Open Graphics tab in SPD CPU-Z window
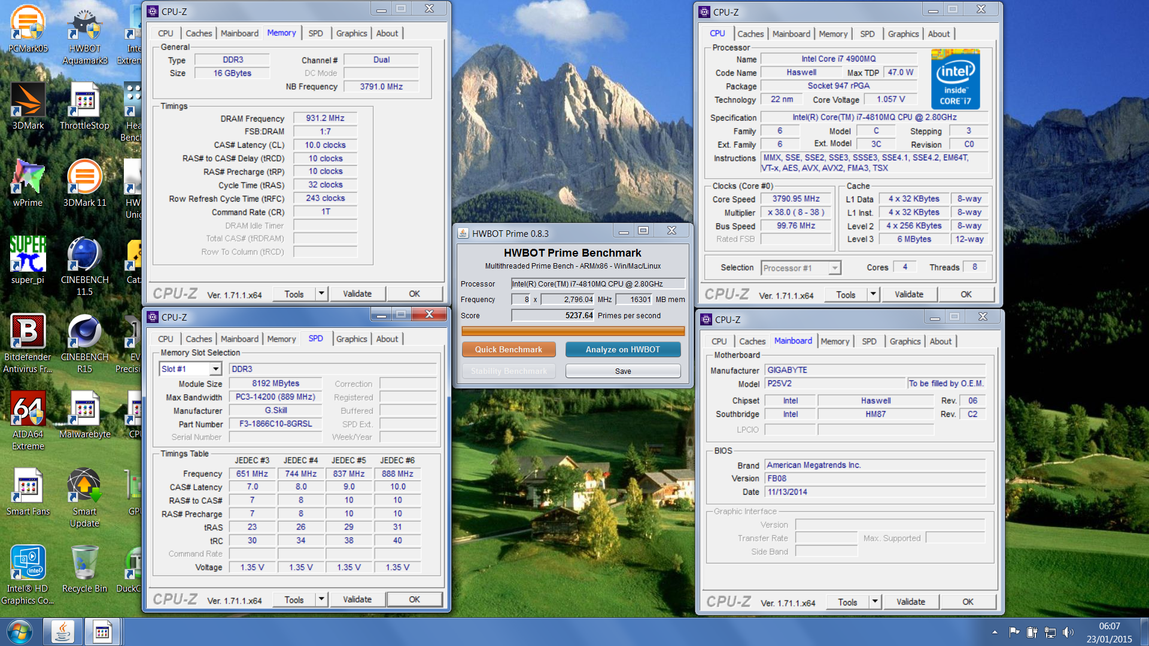The height and width of the screenshot is (646, 1149). click(x=351, y=339)
